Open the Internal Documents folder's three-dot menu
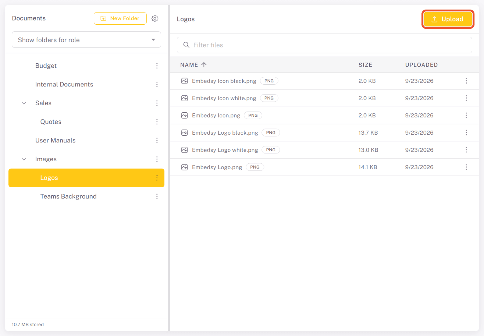Viewport: 484px width, 336px height. click(x=157, y=85)
